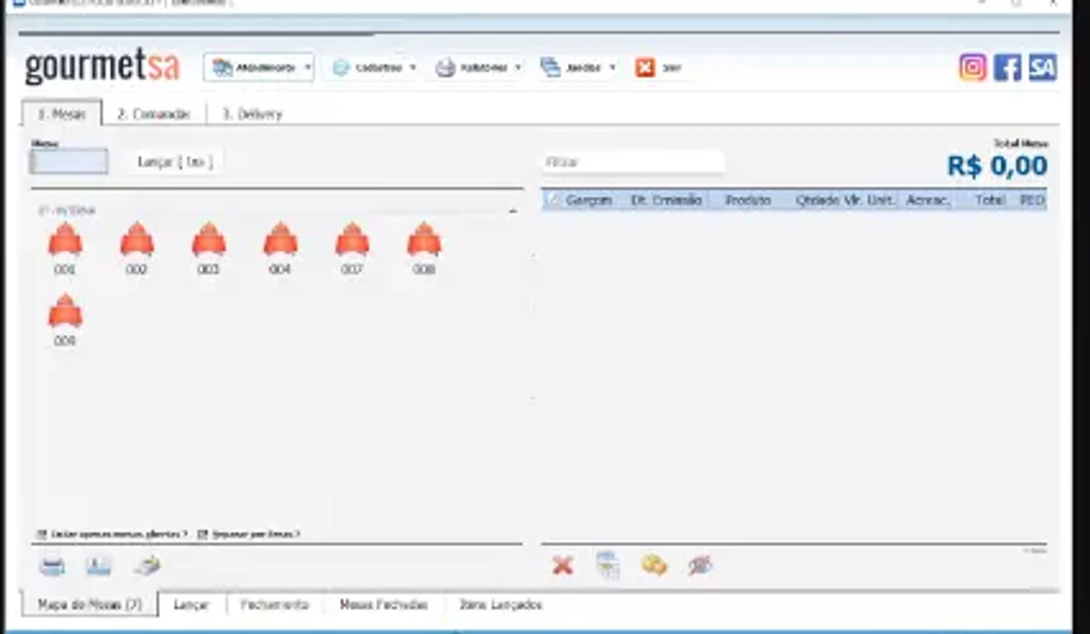
Task: Click the PED column header
Action: click(1032, 200)
